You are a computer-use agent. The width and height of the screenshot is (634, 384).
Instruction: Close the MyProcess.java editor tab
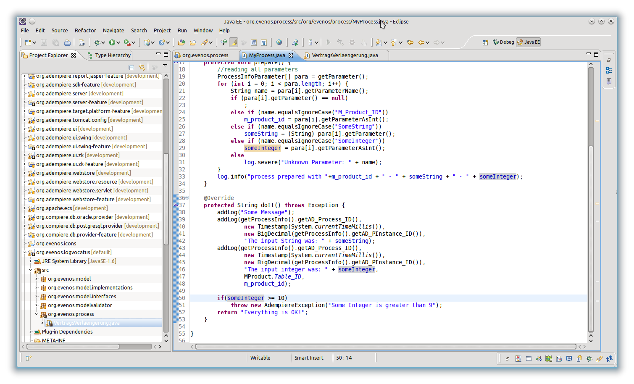291,55
